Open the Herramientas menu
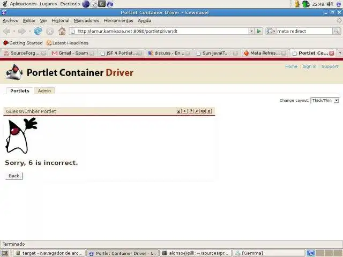Image resolution: width=343 pixels, height=257 pixels. 118,20
